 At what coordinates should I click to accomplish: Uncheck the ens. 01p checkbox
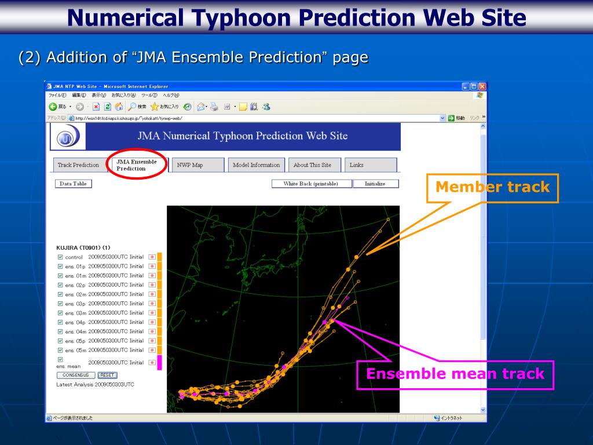pos(60,267)
